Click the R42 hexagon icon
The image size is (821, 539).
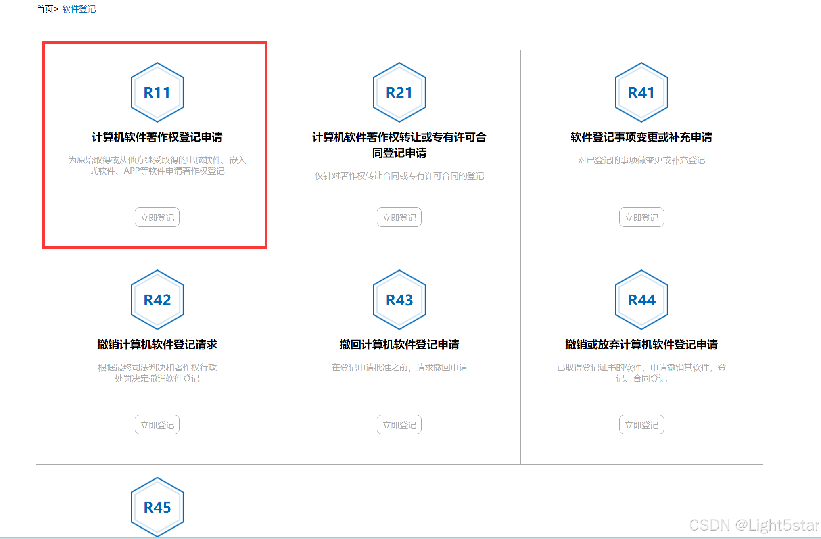(157, 300)
